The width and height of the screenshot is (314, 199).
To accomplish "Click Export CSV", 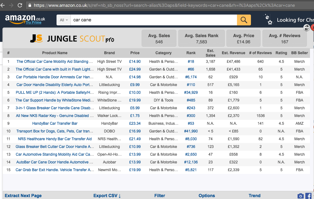I will pyautogui.click(x=107, y=196).
